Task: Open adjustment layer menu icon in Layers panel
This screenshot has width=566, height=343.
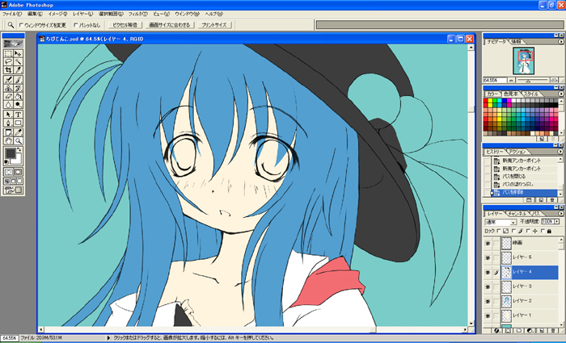Action: click(530, 330)
